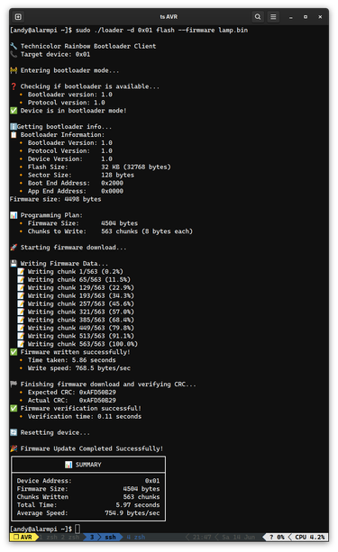
Task: Switch to tmux window 1 zsh
Action: tap(49, 537)
